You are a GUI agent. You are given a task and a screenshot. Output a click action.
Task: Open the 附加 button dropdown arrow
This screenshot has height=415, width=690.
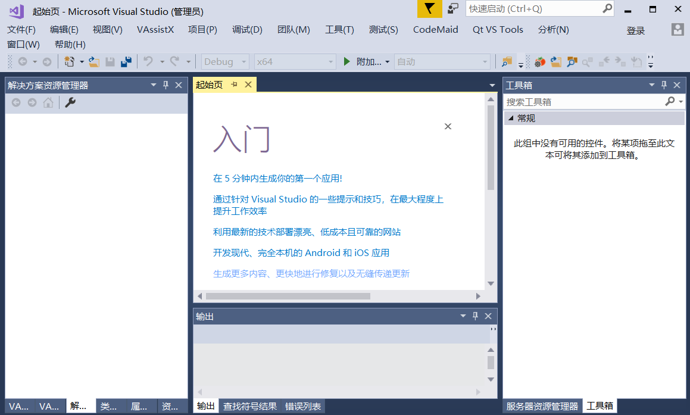tap(387, 62)
